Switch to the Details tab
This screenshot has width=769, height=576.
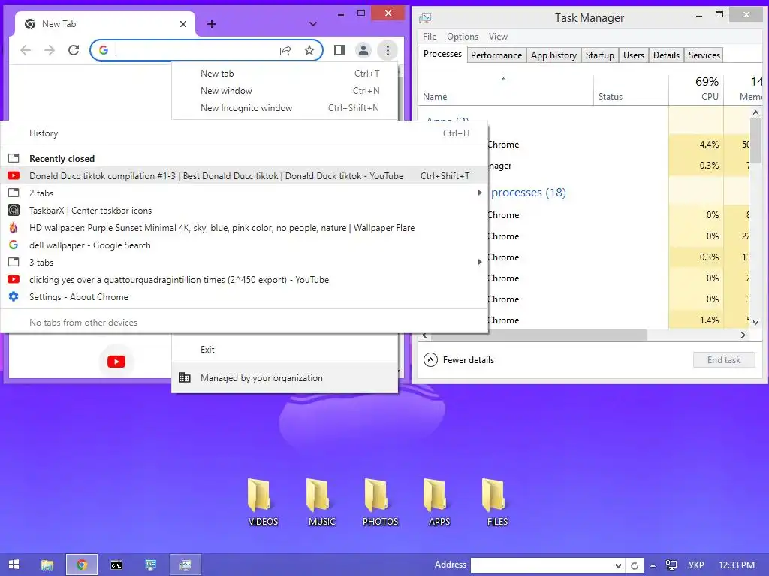click(x=666, y=55)
